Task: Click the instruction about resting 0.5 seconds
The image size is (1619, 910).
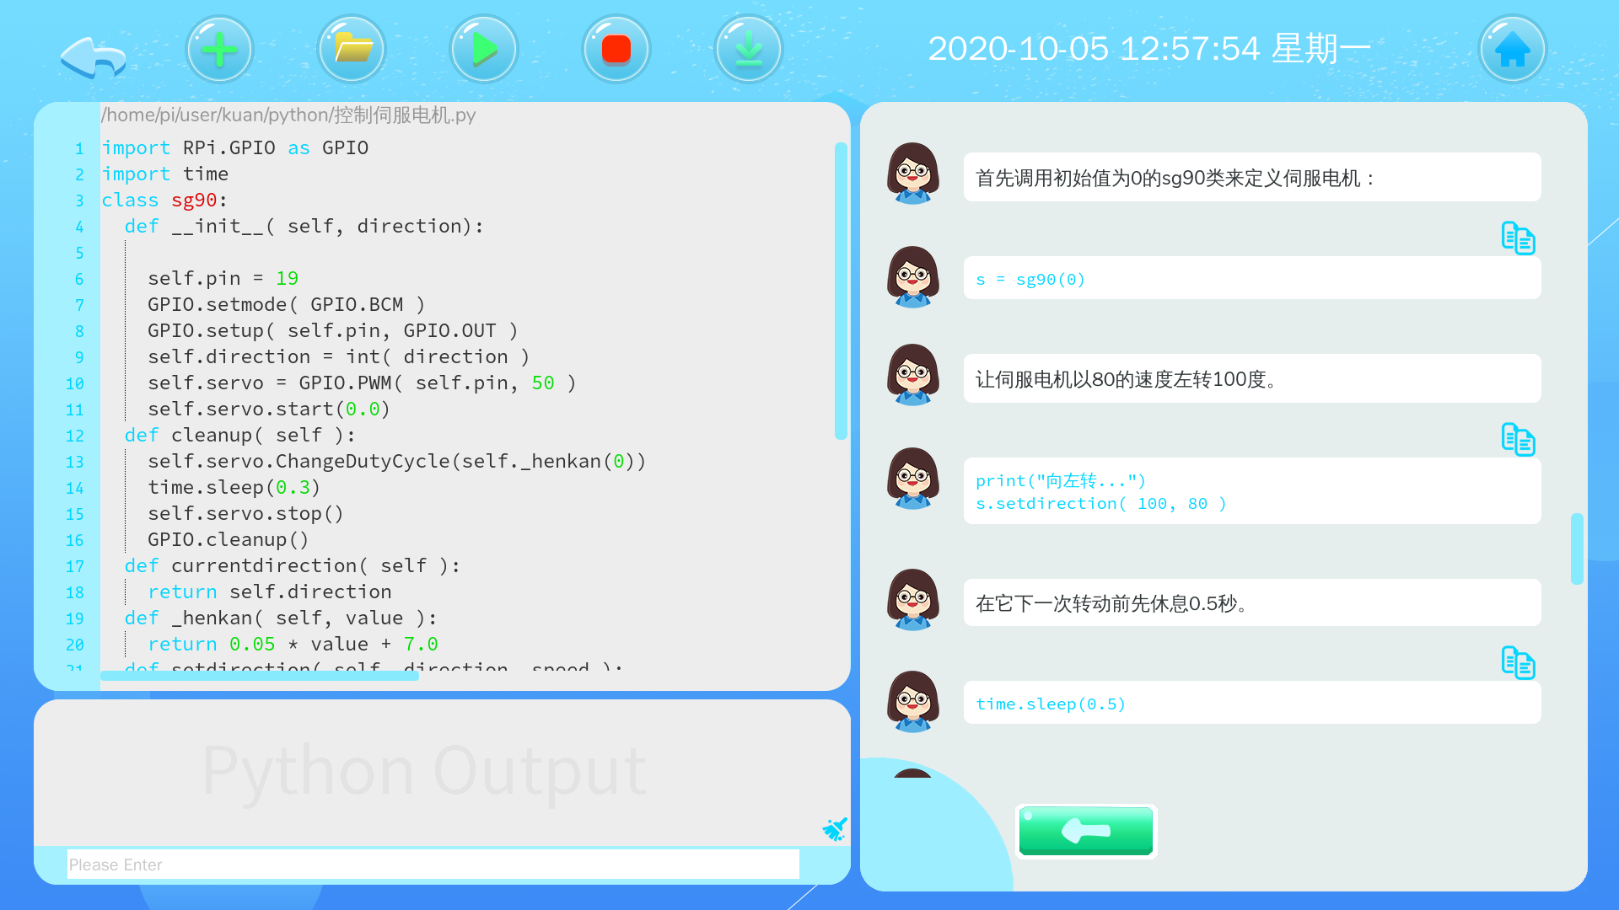Action: 1252,602
